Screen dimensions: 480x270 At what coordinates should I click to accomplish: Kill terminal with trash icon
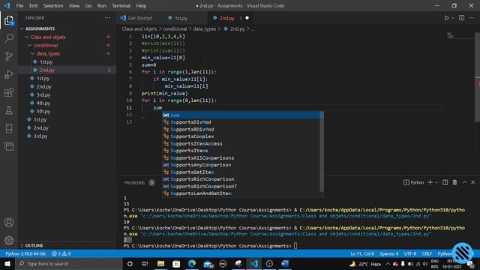(455, 182)
